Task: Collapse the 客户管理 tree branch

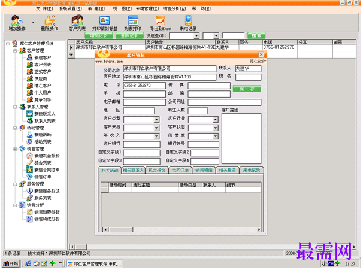Action: [x=15, y=51]
